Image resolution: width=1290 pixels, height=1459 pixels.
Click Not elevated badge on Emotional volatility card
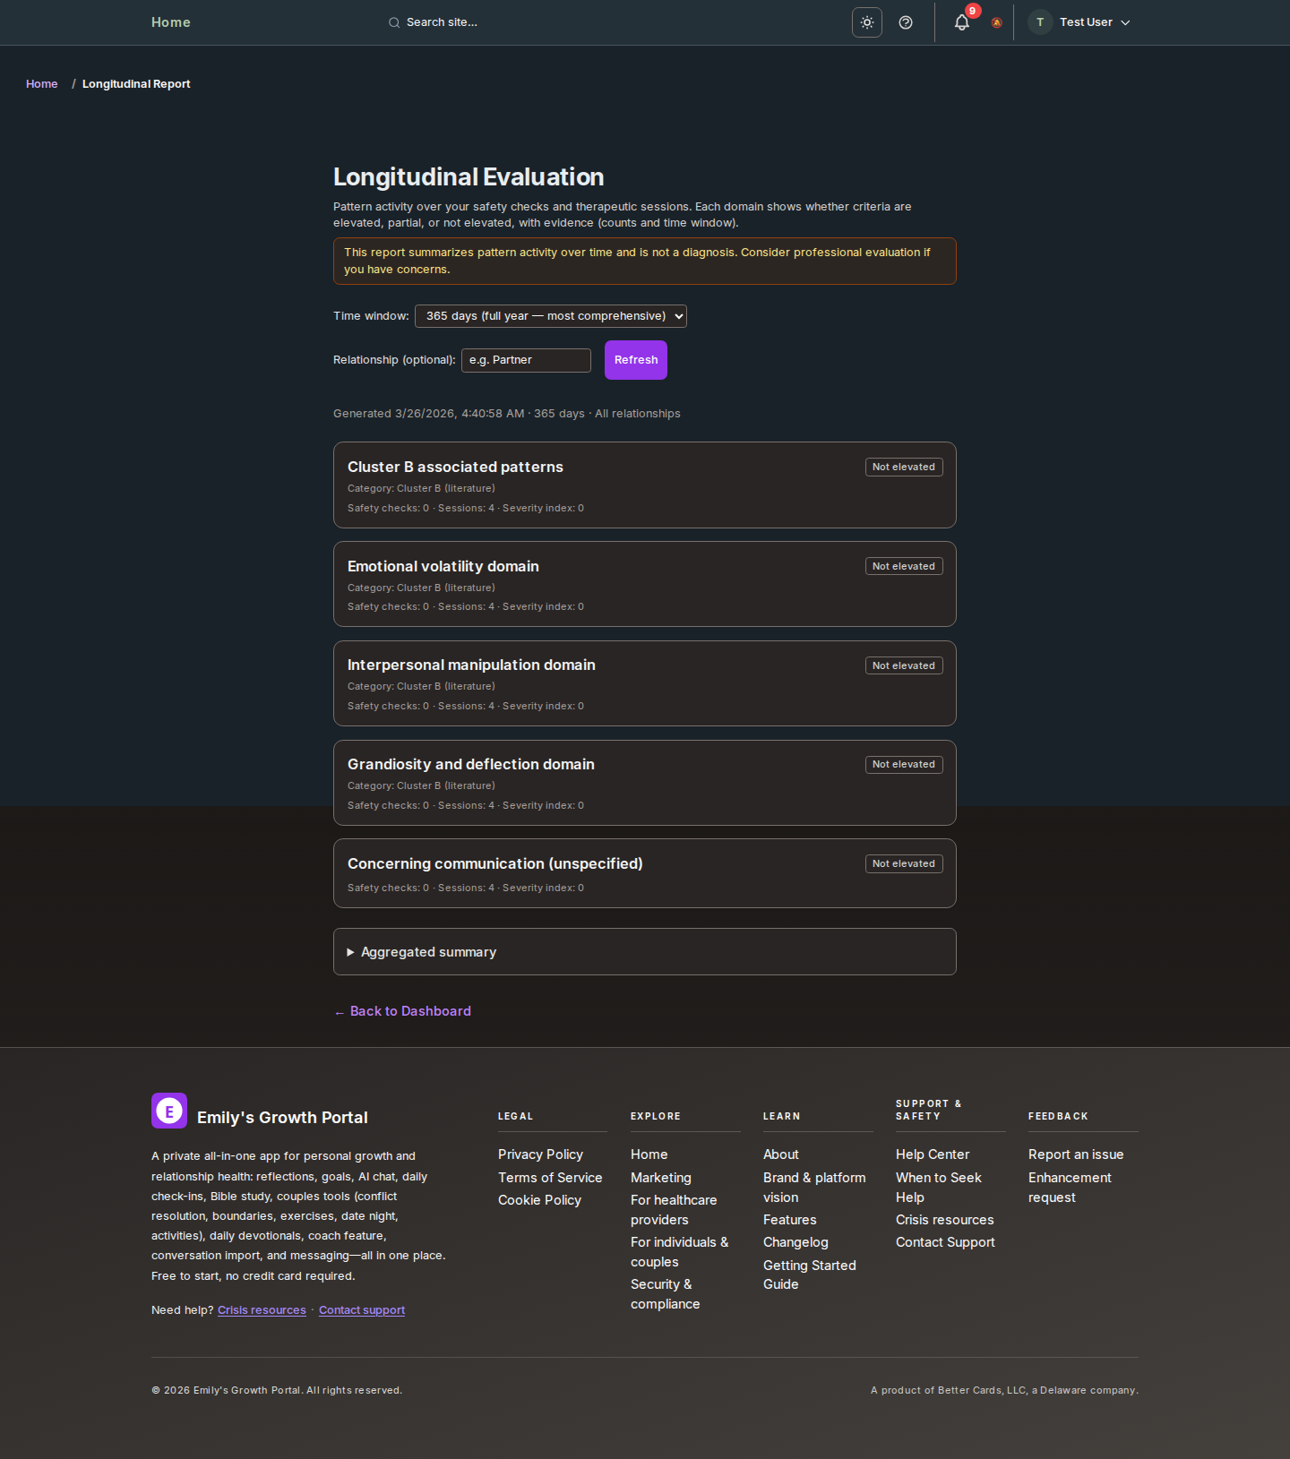904,566
